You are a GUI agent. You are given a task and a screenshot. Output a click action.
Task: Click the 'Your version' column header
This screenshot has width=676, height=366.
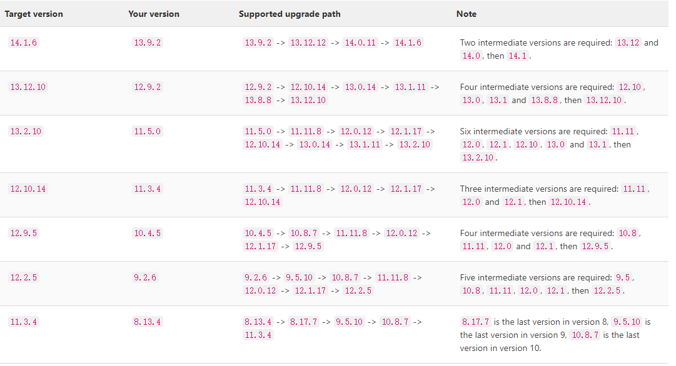click(154, 14)
